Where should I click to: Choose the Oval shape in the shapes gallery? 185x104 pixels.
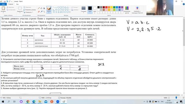pyautogui.click(x=58, y=8)
